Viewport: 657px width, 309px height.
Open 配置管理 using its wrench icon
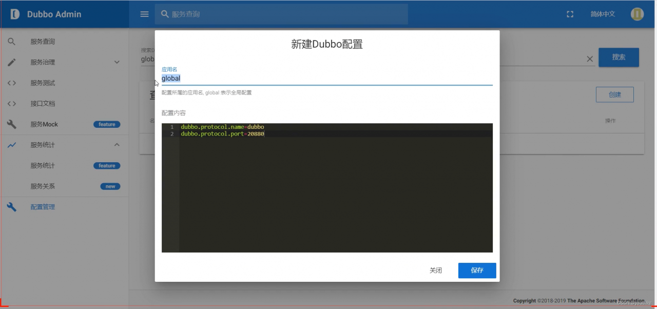[x=11, y=206]
